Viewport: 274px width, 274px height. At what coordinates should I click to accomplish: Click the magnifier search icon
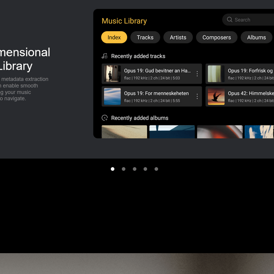(x=229, y=20)
